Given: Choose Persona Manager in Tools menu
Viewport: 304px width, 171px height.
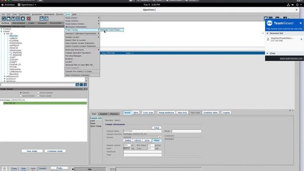Looking at the screenshot, I should 82,56.
